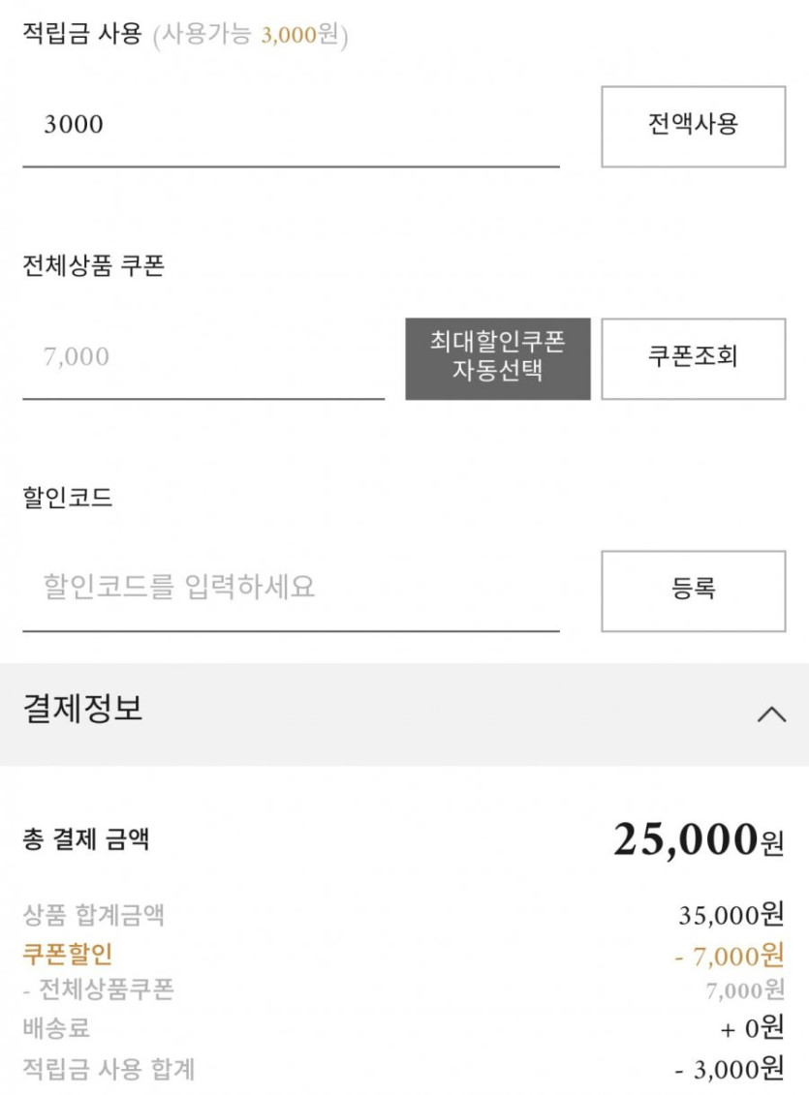Click the orange 쿠폰할인 label
This screenshot has height=1095, width=809.
[67, 954]
